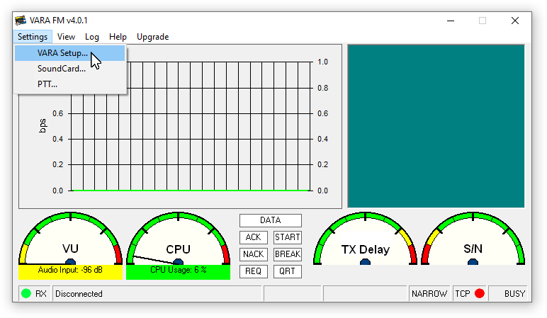Click the VU meter gauge
The width and height of the screenshot is (547, 318).
70,238
